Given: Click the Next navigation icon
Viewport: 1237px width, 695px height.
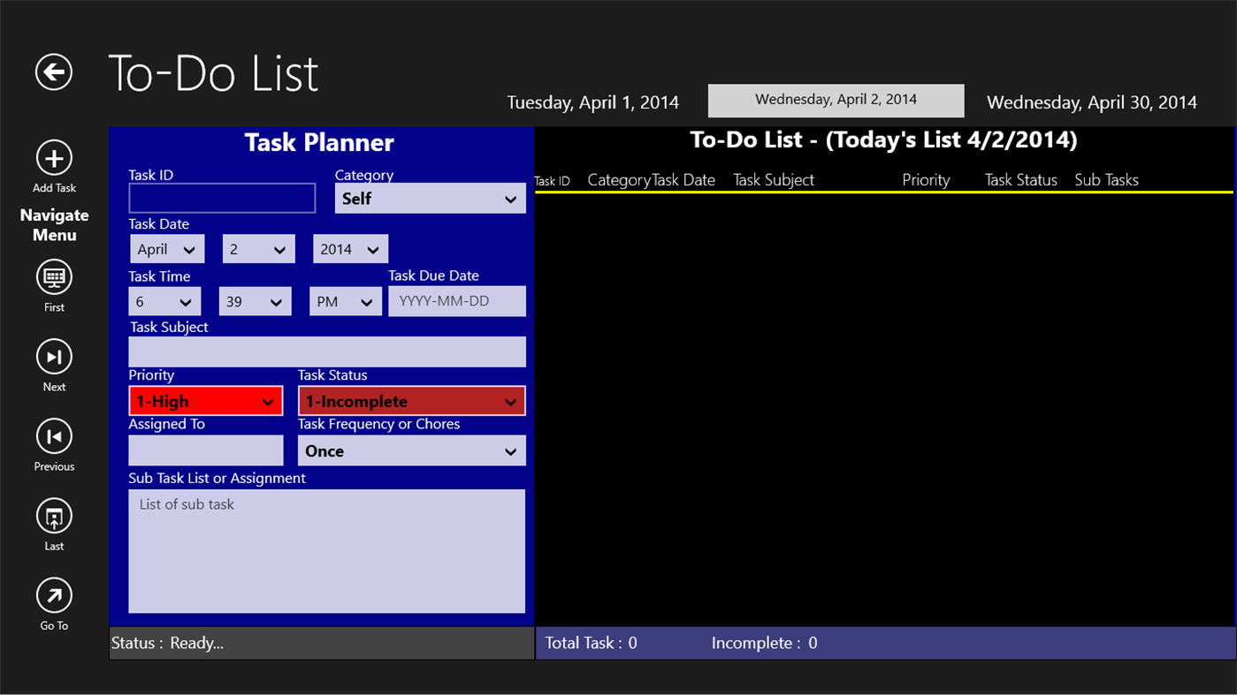Looking at the screenshot, I should point(53,358).
